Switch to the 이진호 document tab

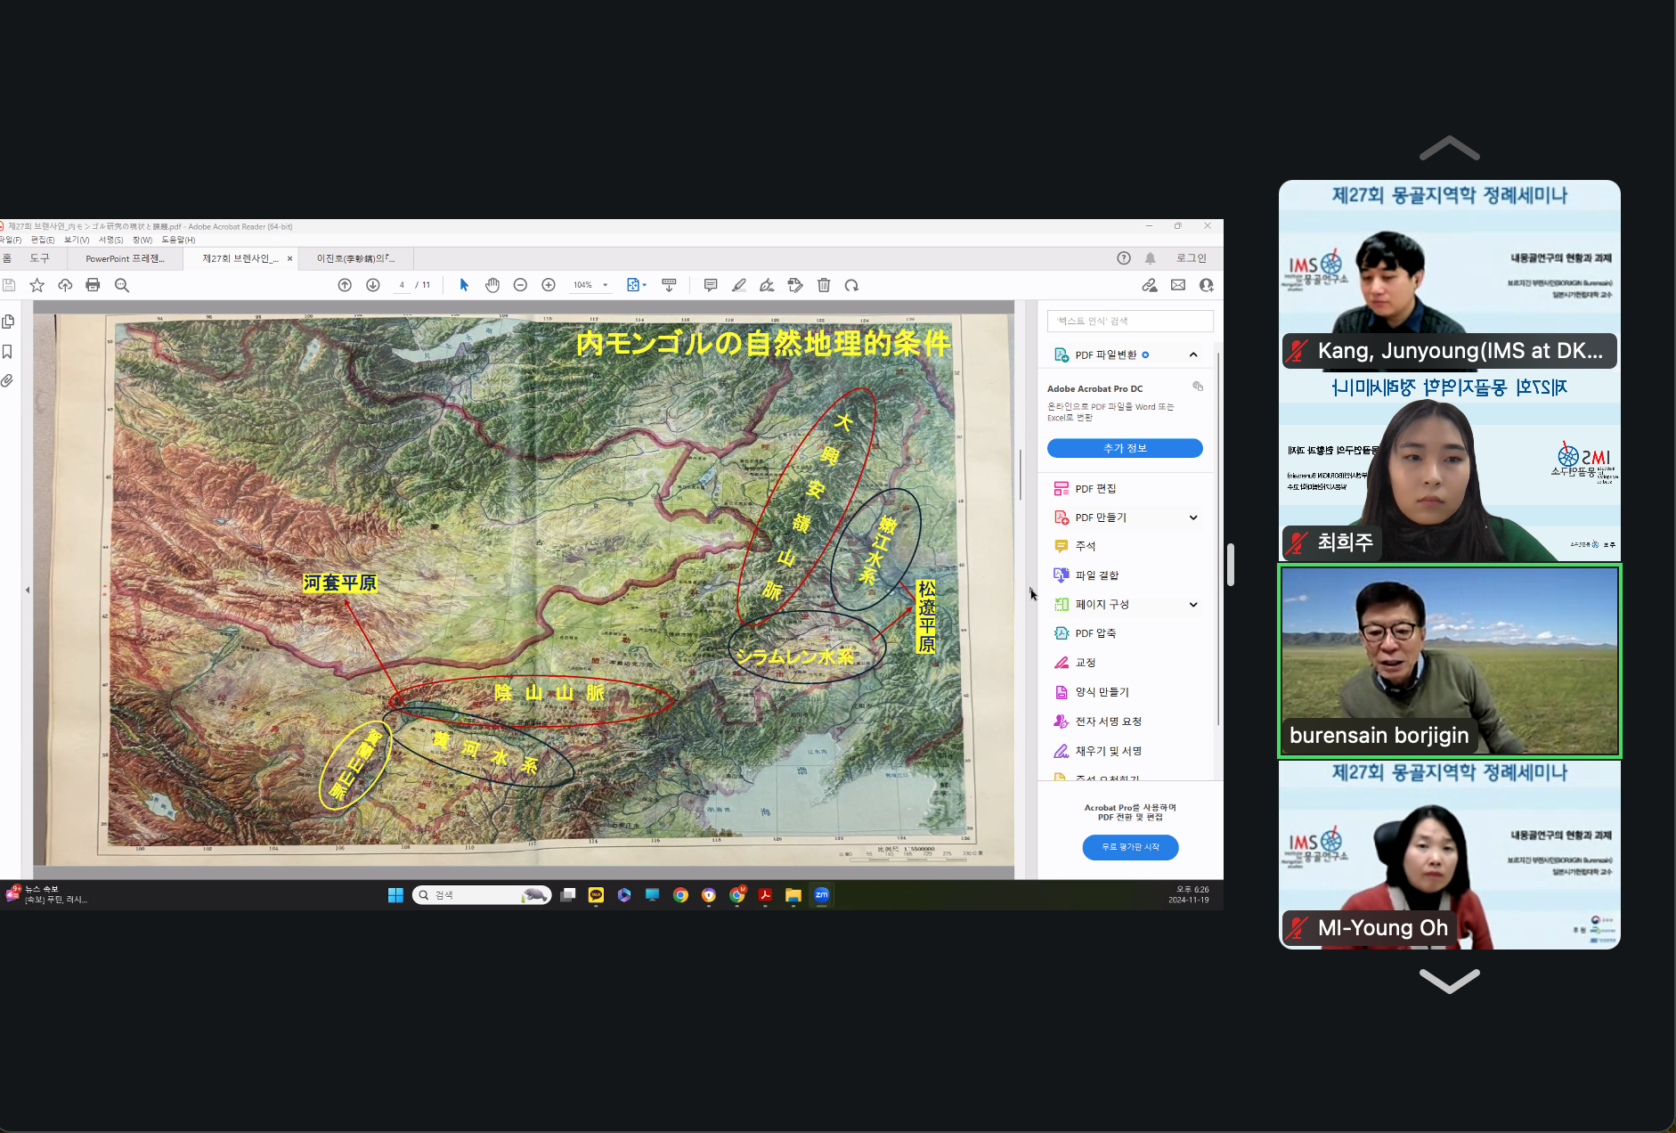[x=356, y=258]
